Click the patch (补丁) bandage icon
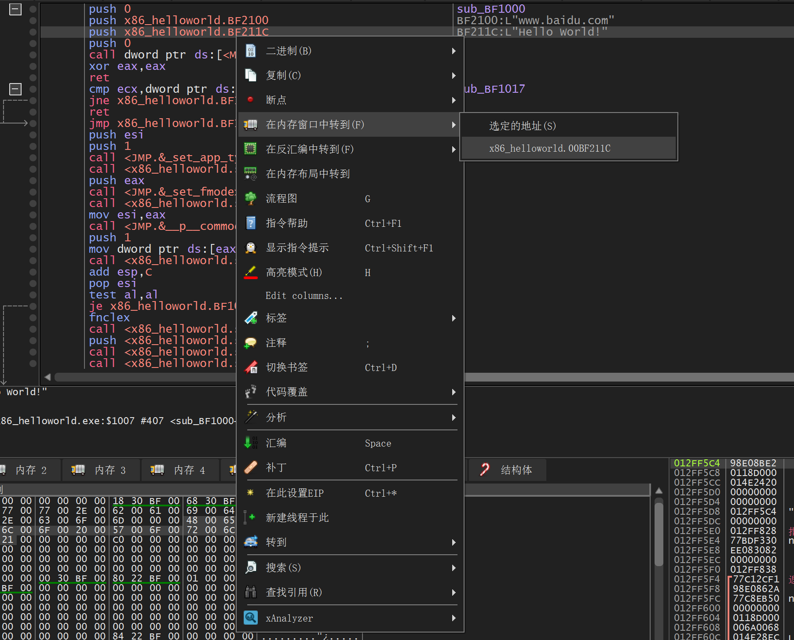794x640 pixels. coord(250,468)
